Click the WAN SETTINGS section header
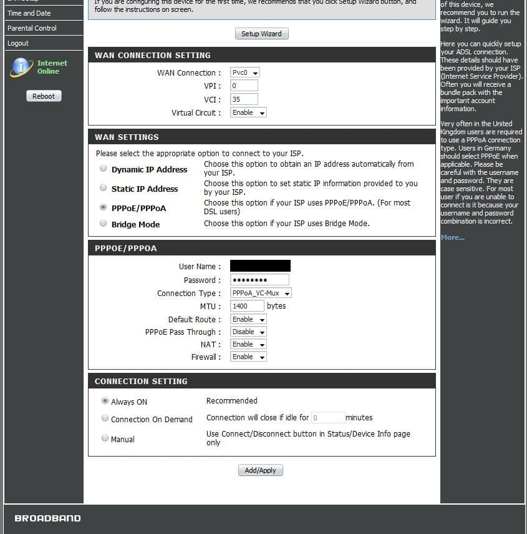 [x=262, y=137]
